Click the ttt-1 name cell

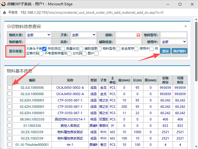(x=70, y=145)
